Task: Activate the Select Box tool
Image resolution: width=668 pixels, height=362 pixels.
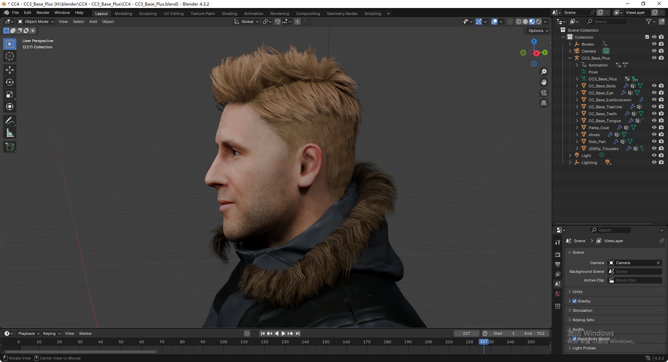Action: pyautogui.click(x=10, y=44)
